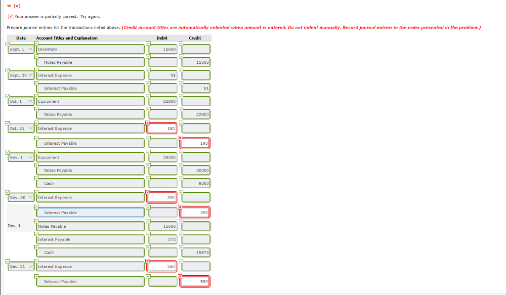Click the green check icon above the Inventory field
The width and height of the screenshot is (506, 295).
(x=36, y=44)
